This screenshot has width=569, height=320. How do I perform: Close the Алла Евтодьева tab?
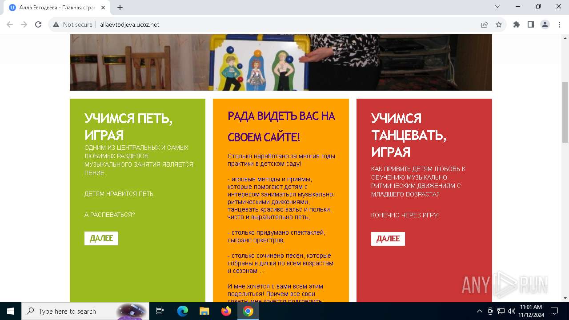(103, 7)
